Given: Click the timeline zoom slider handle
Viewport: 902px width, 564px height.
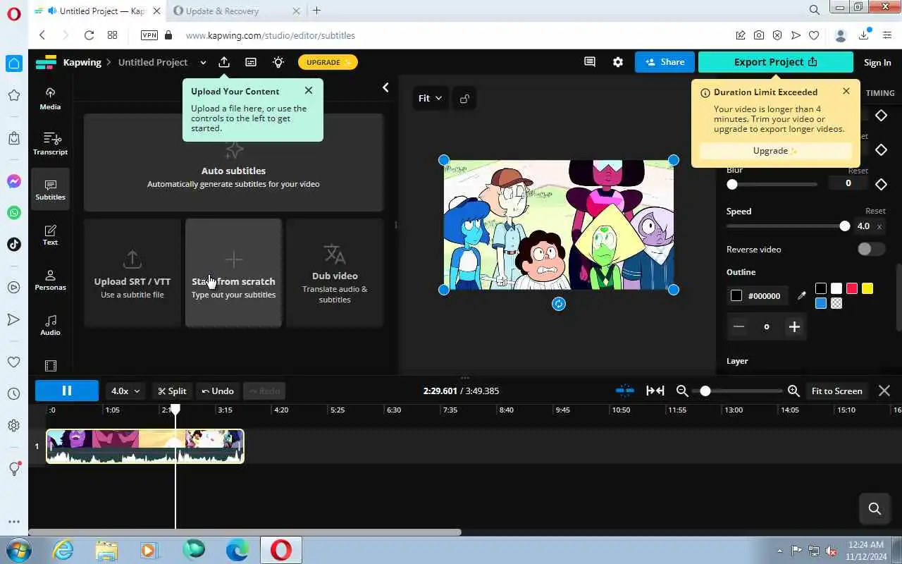Looking at the screenshot, I should pos(705,391).
